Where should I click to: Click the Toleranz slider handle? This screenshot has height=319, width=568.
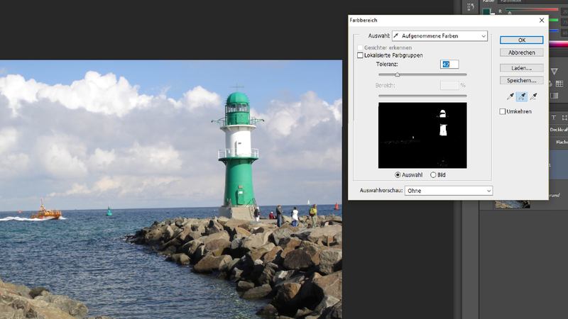coord(397,74)
